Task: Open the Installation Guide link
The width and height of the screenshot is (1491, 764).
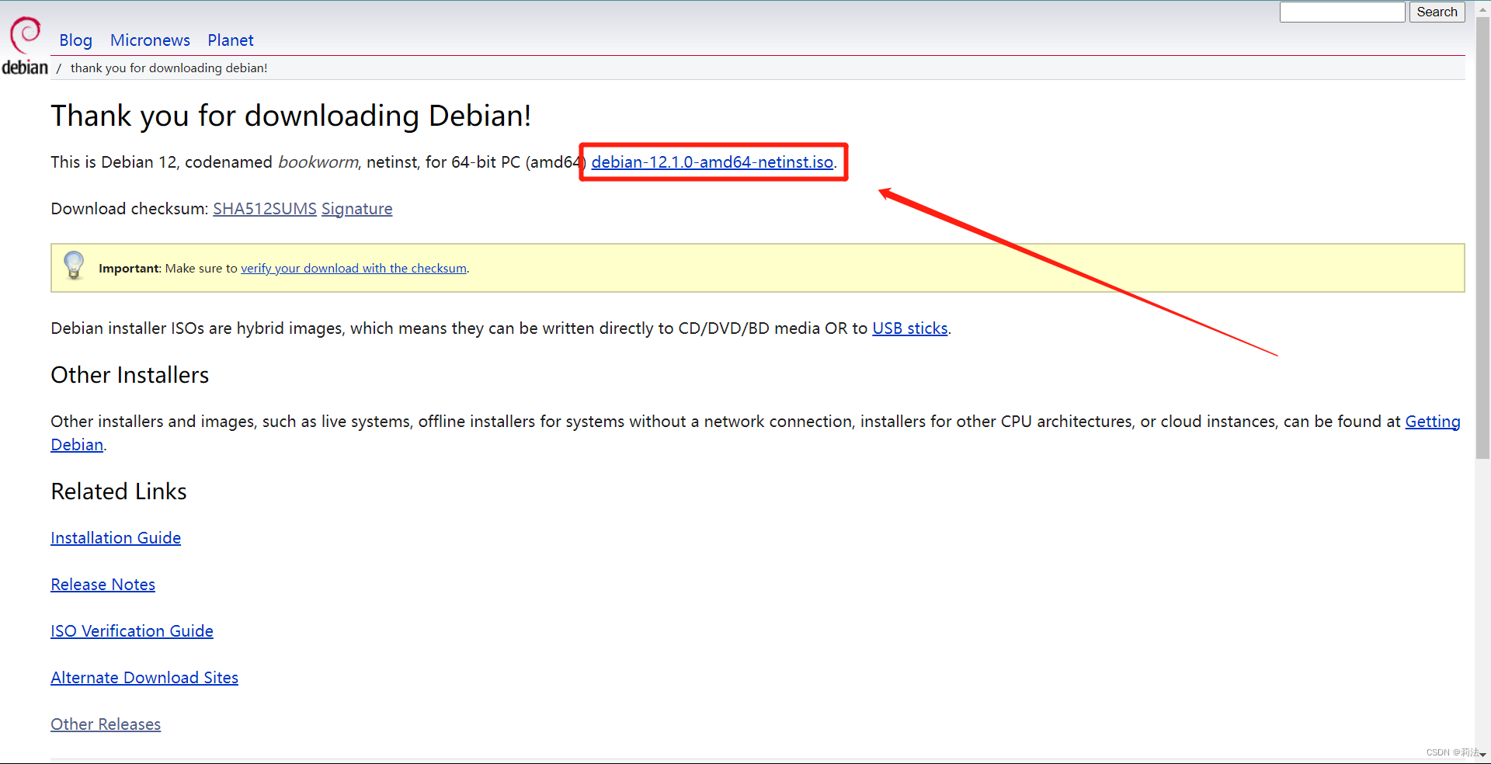Action: 116,538
